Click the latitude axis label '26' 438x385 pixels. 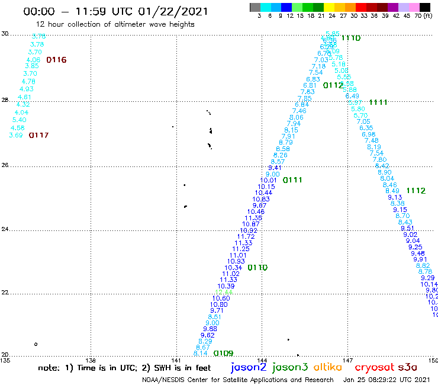coord(5,165)
